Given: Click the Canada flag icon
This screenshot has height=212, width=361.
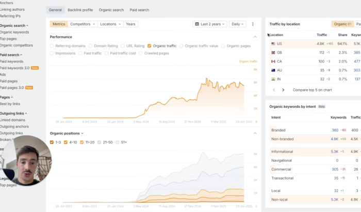Looking at the screenshot, I should [x=273, y=61].
